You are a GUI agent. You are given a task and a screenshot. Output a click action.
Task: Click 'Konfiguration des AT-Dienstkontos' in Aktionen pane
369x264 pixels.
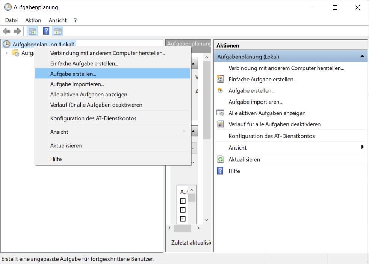tap(271, 136)
